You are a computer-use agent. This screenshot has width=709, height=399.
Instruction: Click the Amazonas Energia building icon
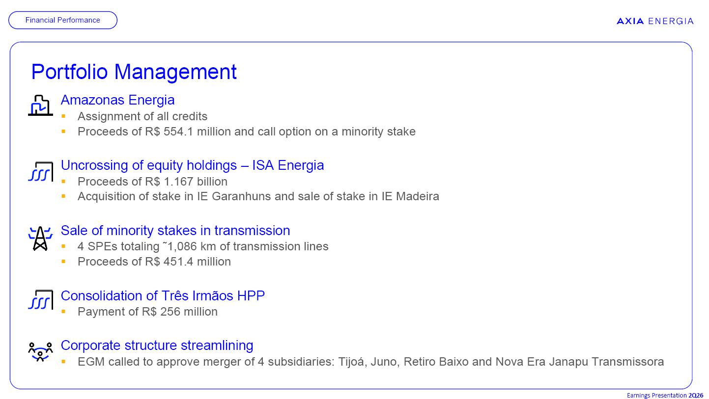pos(40,105)
